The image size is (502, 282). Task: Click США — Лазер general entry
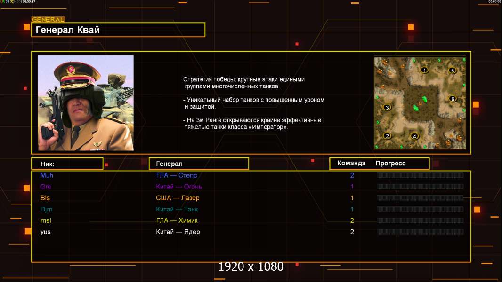point(178,198)
